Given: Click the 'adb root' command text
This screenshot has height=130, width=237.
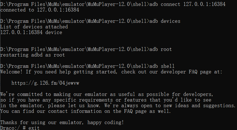Looking at the screenshot, I should point(161,49).
